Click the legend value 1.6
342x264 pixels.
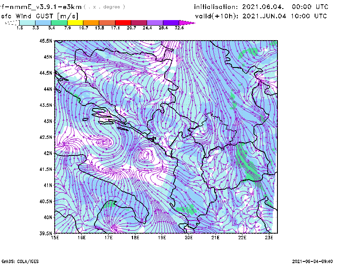[x=20, y=28]
